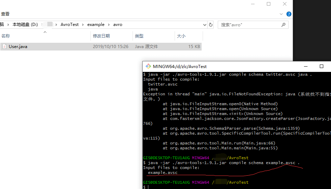Open the Explorer help icon
This screenshot has height=189, width=331.
tap(289, 14)
